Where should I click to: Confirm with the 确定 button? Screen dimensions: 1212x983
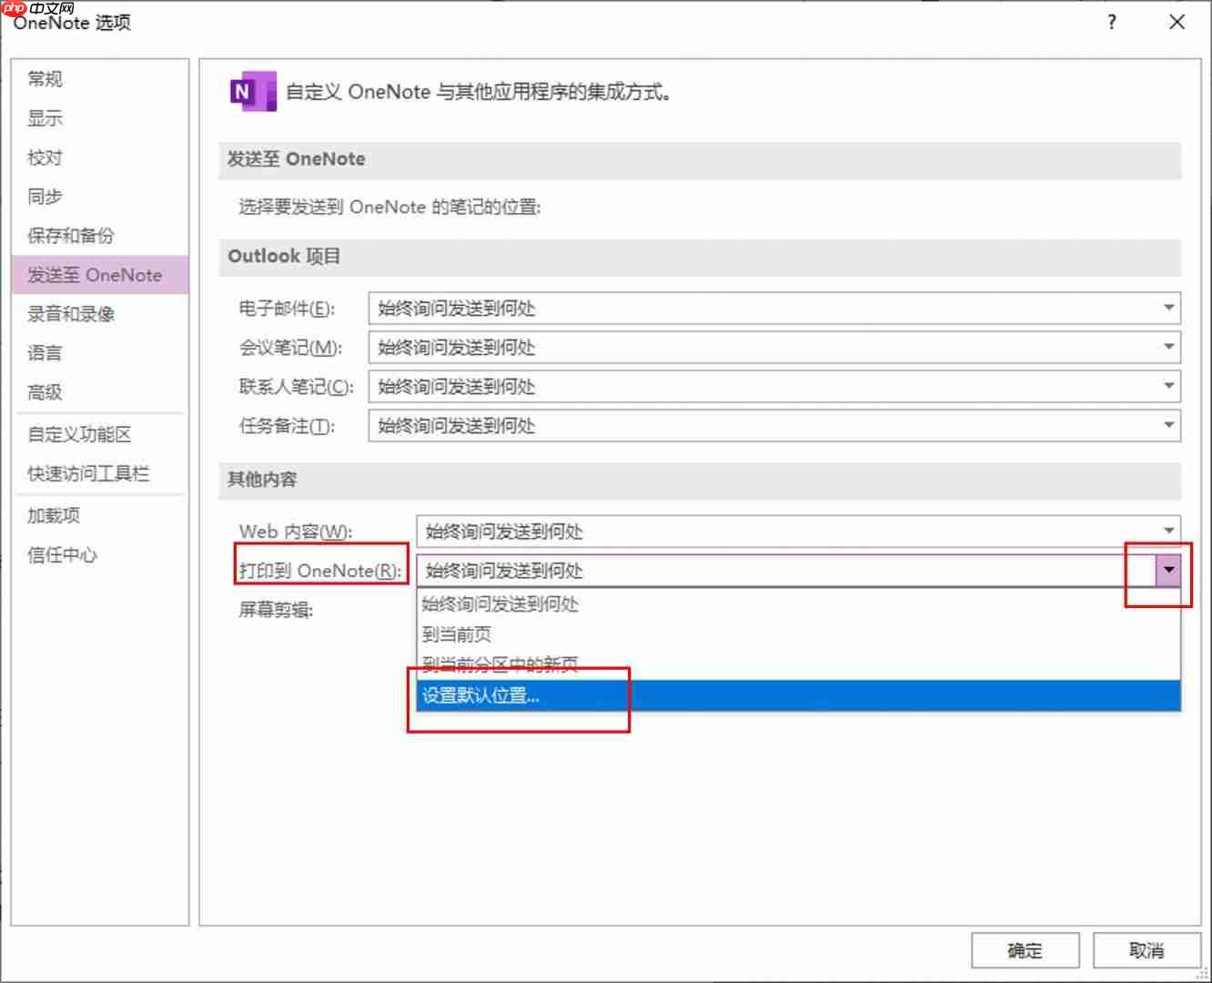tap(1025, 950)
